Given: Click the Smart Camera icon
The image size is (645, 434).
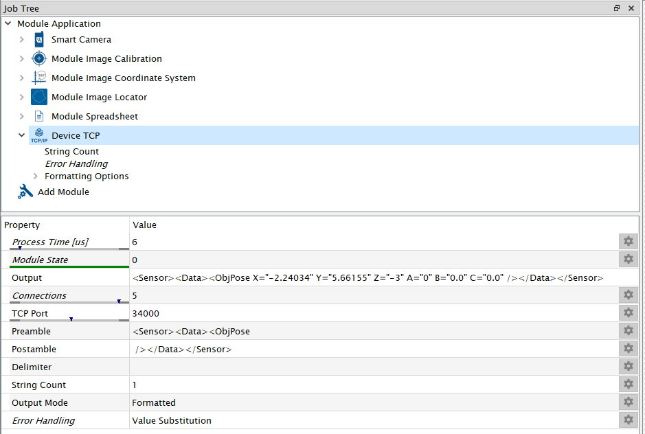Looking at the screenshot, I should click(x=39, y=40).
